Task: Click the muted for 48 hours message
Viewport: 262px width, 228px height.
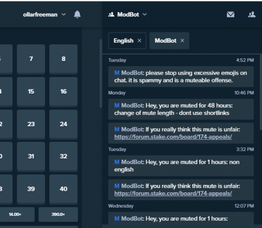Action: pos(181,109)
